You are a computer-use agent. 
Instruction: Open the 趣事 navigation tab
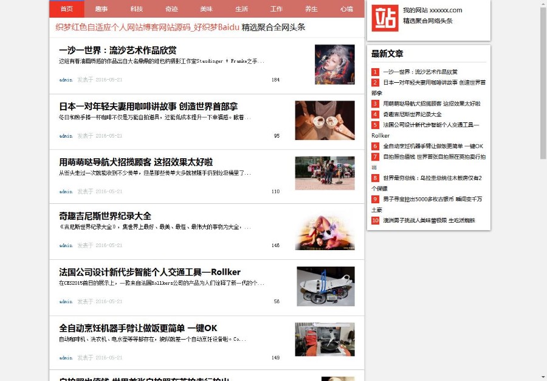(101, 9)
